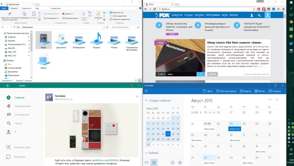Click Создать событие in Calendar
This screenshot has width=294, height=166.
[158, 100]
